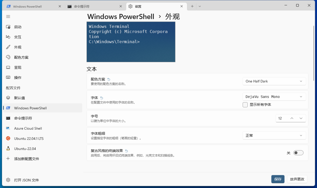Click the gear icon on the 设置 tab

click(130, 6)
